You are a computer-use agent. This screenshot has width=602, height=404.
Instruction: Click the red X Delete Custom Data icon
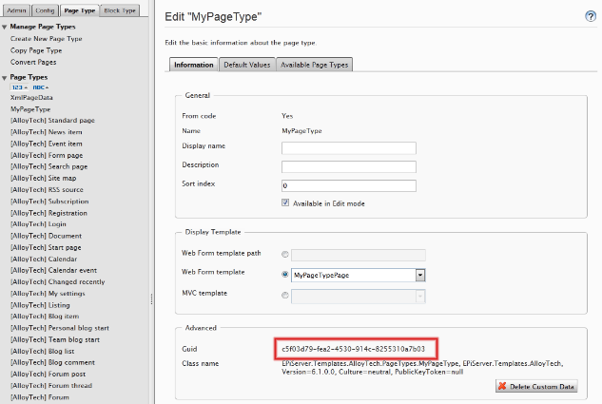(502, 386)
